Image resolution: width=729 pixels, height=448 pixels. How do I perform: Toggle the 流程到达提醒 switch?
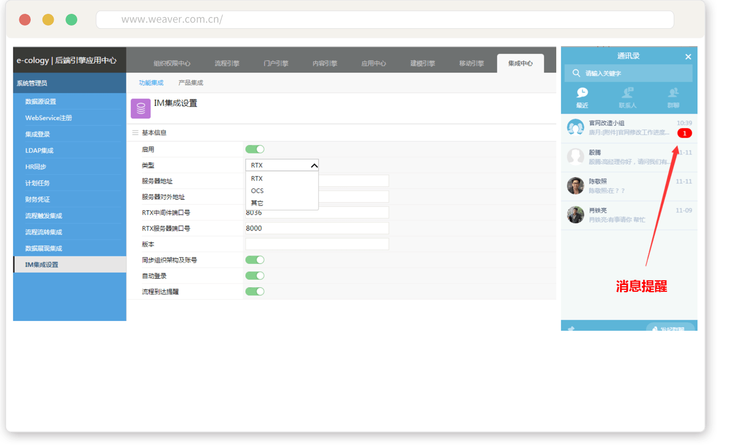tap(255, 291)
